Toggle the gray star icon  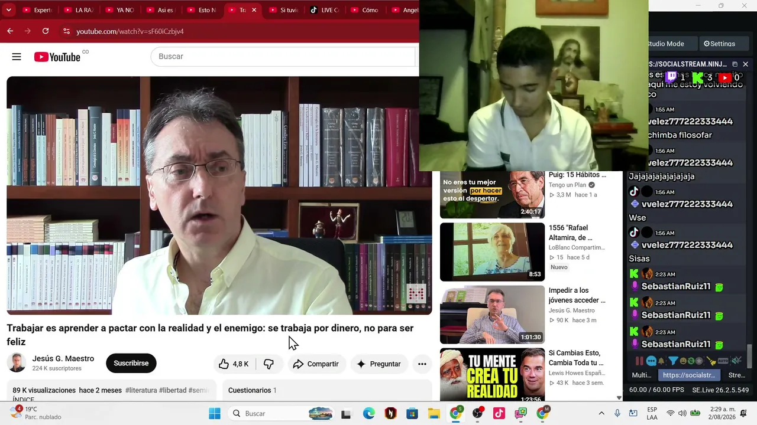tap(699, 361)
